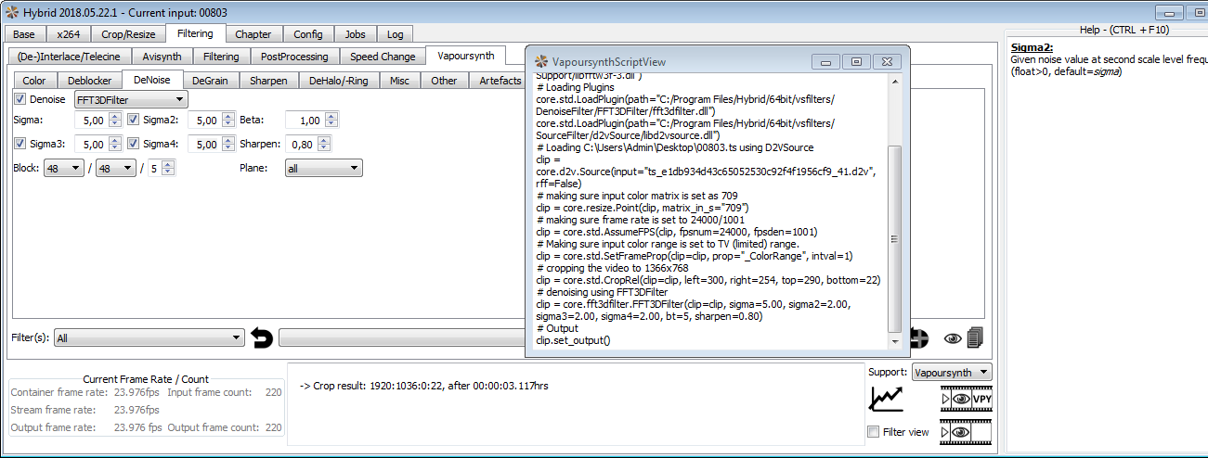The image size is (1208, 458).
Task: Open the Jobs tab
Action: (355, 34)
